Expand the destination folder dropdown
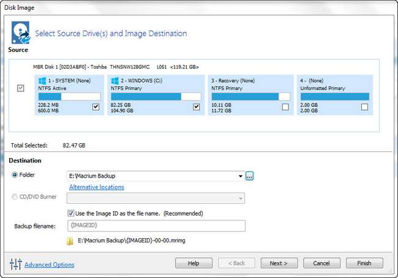 240,176
